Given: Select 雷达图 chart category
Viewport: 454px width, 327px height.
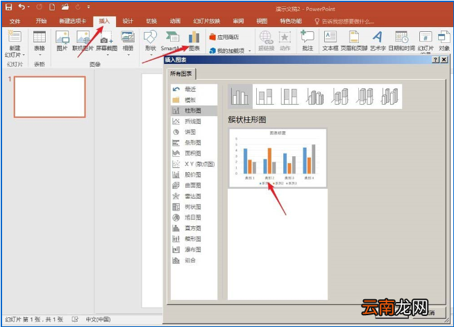Looking at the screenshot, I should pos(194,196).
